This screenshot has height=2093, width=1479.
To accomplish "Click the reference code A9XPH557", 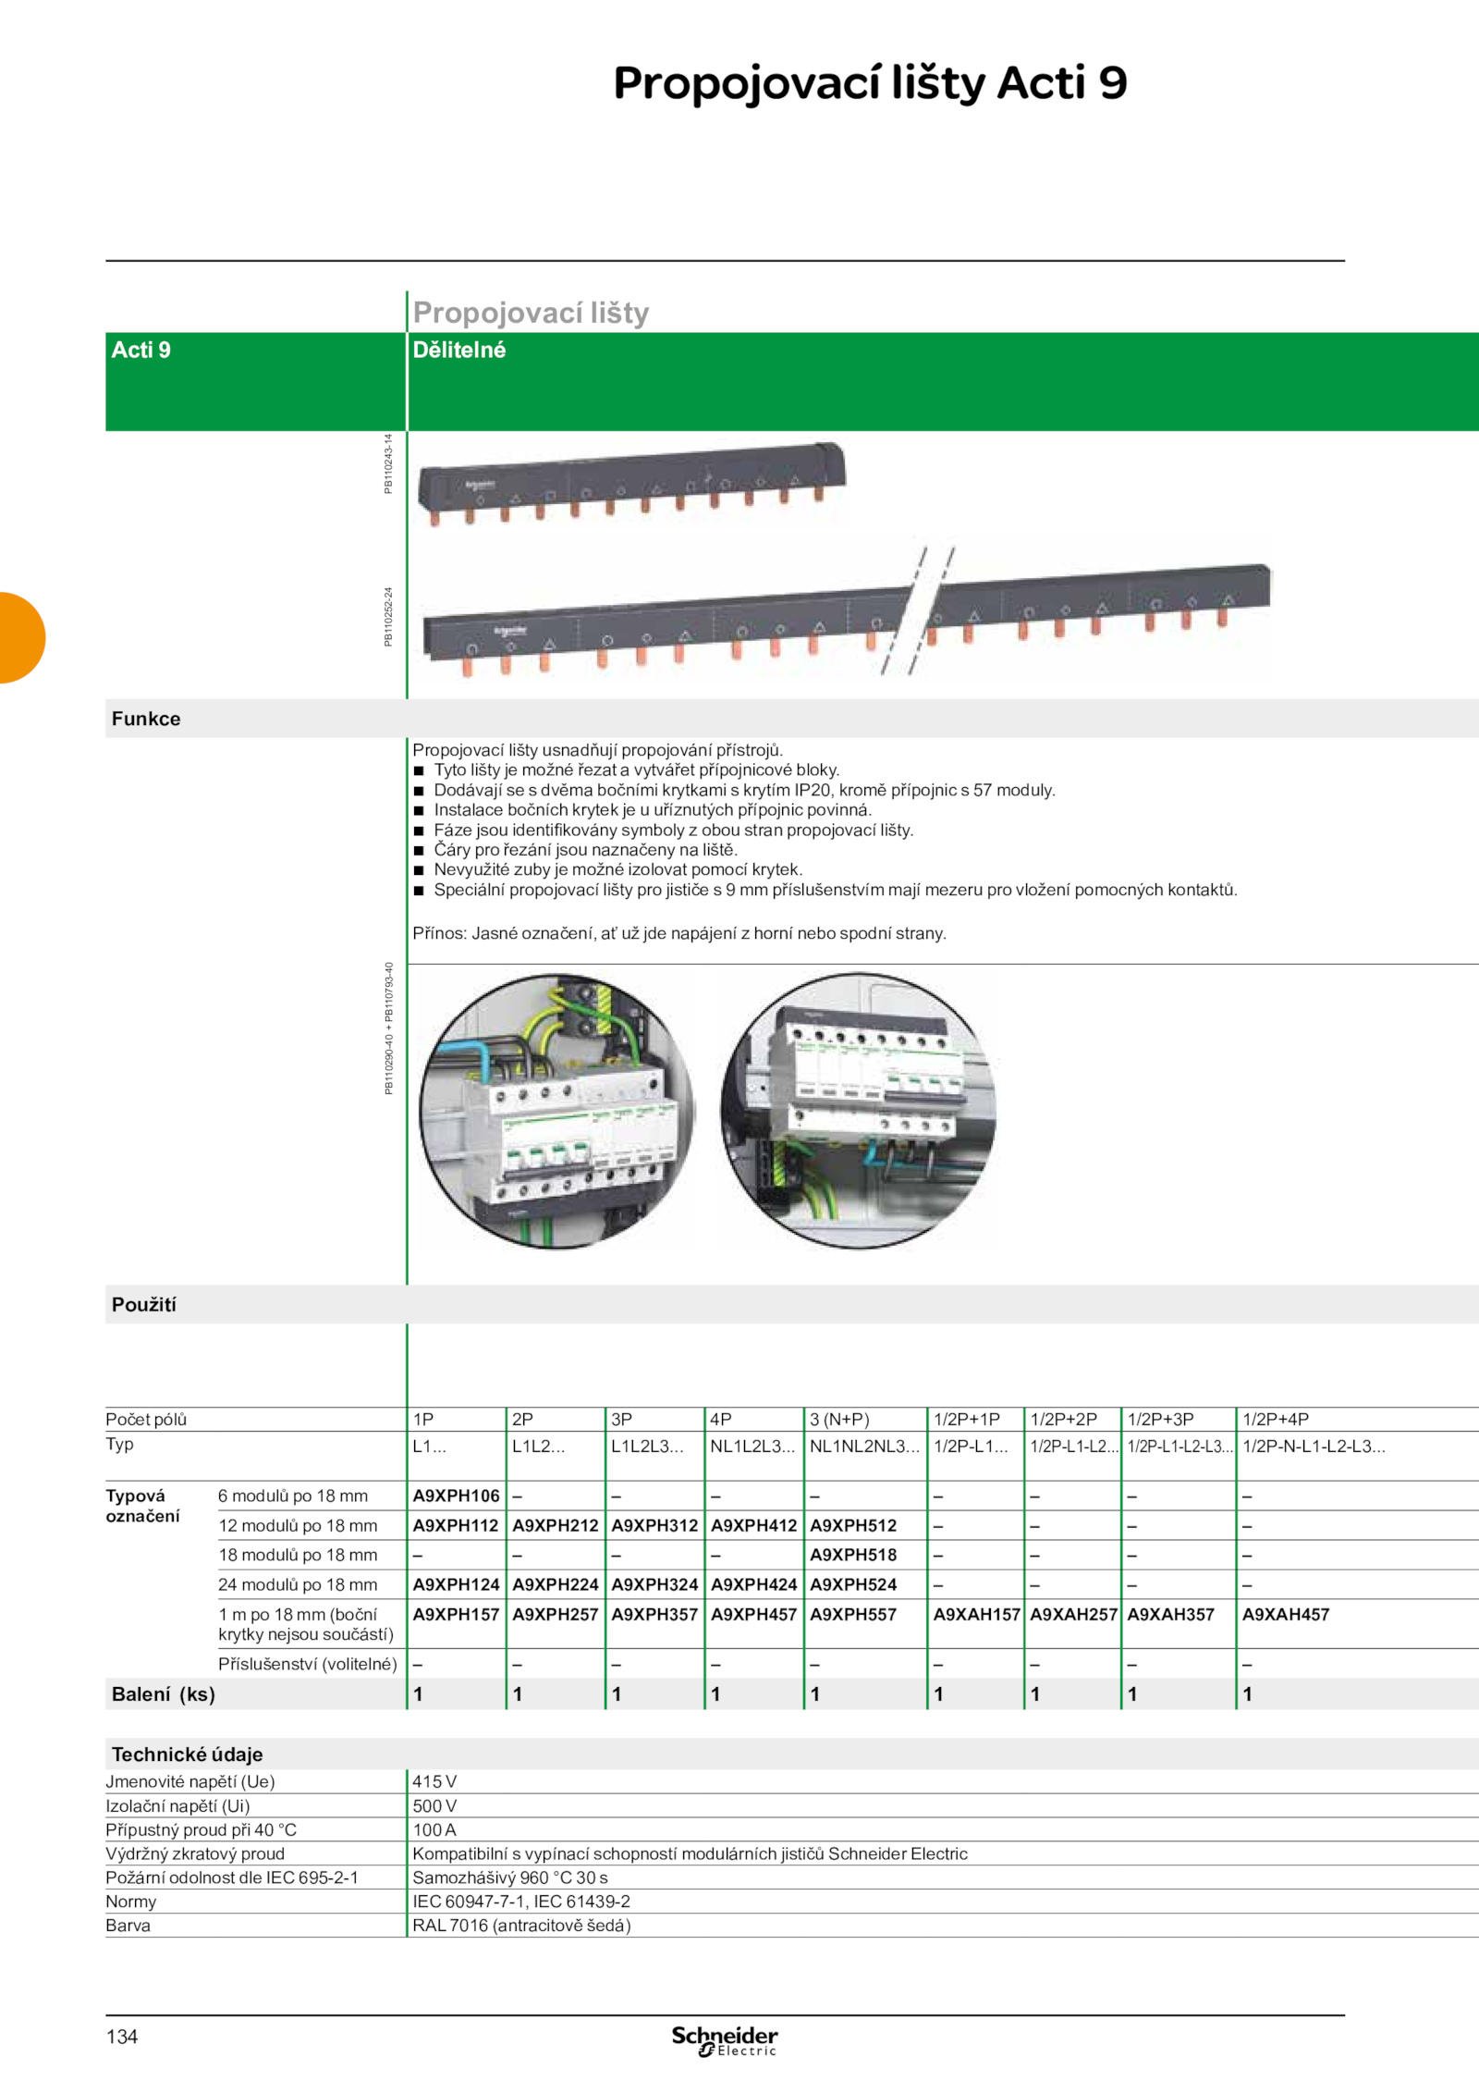I will (853, 1614).
